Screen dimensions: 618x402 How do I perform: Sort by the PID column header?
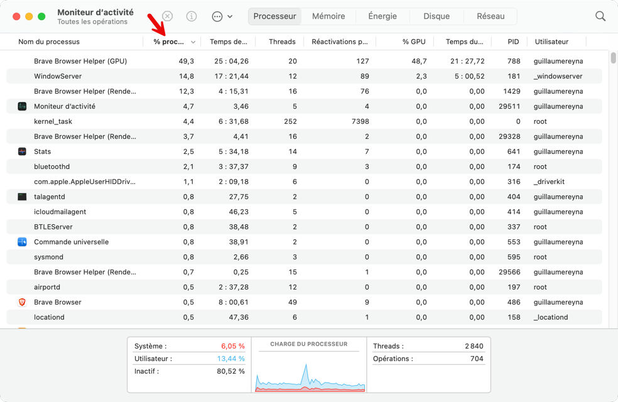513,42
